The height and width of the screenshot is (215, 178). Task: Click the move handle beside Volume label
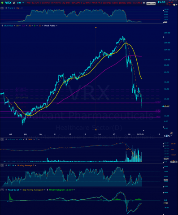click(6, 139)
